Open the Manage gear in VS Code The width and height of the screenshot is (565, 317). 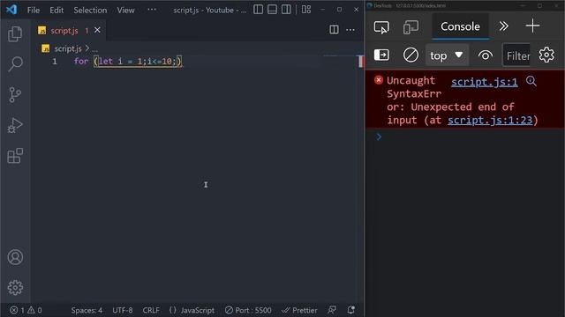pos(15,288)
